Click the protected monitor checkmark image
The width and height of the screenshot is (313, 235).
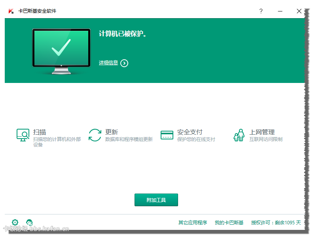coord(61,51)
